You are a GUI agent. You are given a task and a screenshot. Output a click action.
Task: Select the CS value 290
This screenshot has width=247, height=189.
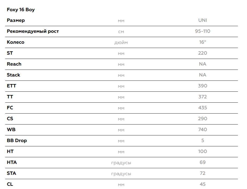pyautogui.click(x=203, y=119)
